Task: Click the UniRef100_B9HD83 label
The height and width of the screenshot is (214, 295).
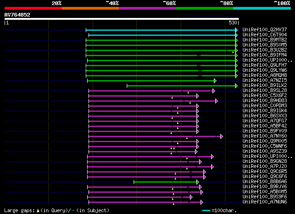Action: [x=265, y=100]
